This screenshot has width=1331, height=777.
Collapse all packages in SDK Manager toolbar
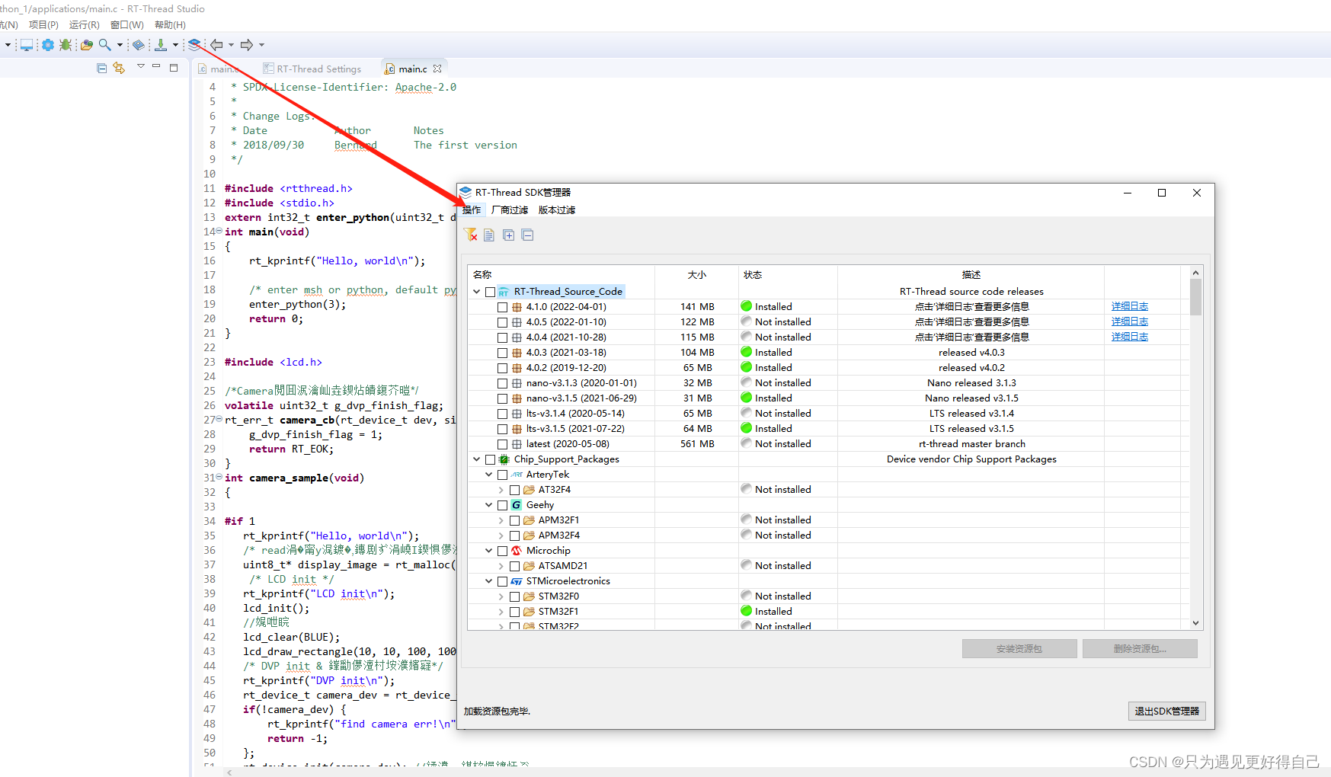tap(527, 235)
